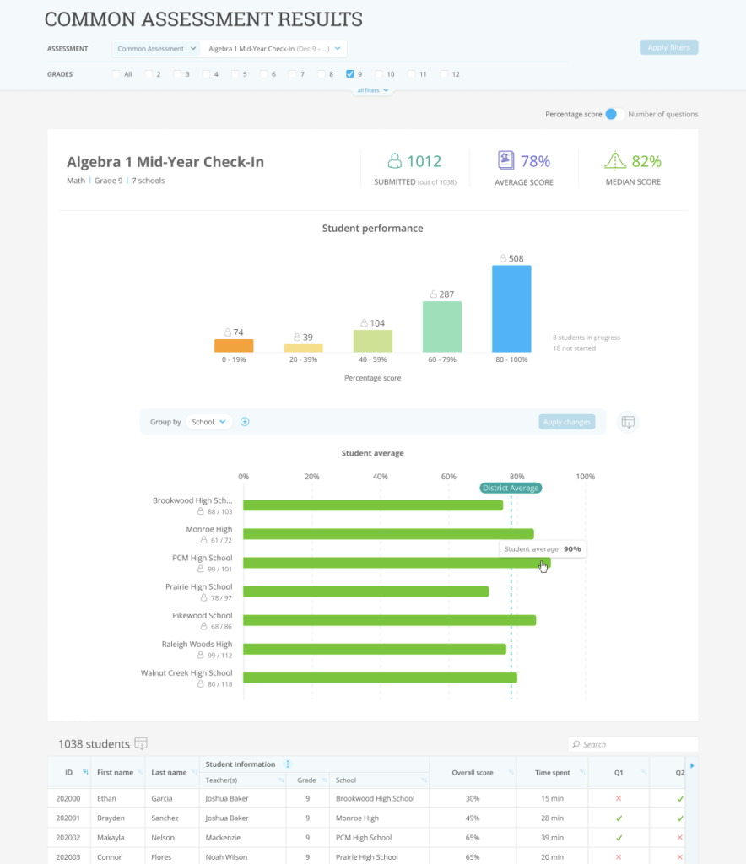The width and height of the screenshot is (746, 864).
Task: Click the sort icon in ID column
Action: tap(85, 773)
